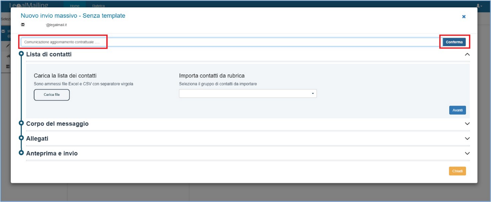Open the Rubrica tab

coord(98,6)
